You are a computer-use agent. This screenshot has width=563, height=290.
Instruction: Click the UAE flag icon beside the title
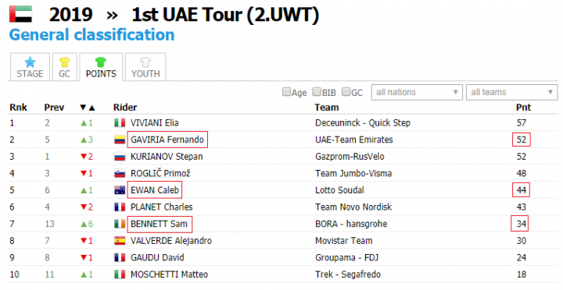coord(20,14)
